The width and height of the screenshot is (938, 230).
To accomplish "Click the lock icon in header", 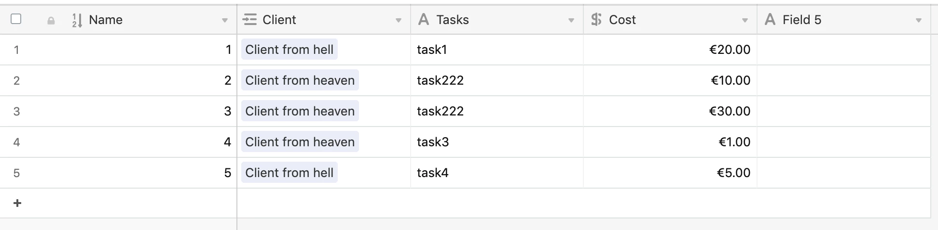I will click(x=51, y=20).
